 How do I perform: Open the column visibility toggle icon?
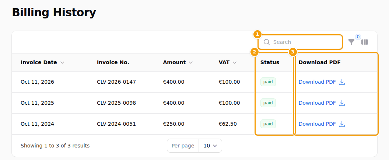tap(365, 42)
